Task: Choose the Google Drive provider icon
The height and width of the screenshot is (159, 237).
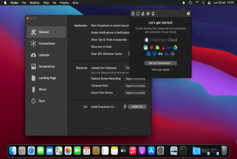Action: 175,48
